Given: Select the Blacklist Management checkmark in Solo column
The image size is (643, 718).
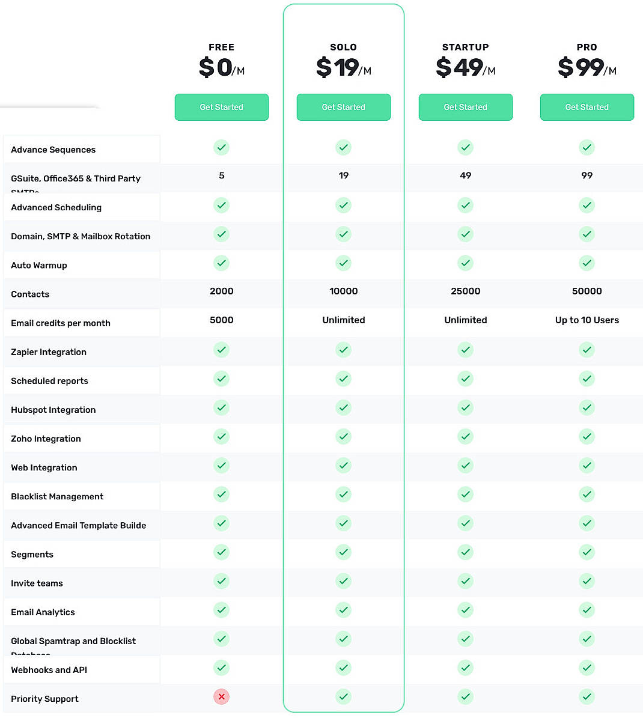Looking at the screenshot, I should coord(343,494).
